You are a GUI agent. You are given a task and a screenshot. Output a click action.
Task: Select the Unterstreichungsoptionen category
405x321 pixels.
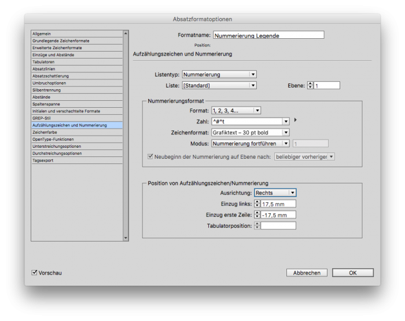pyautogui.click(x=77, y=146)
